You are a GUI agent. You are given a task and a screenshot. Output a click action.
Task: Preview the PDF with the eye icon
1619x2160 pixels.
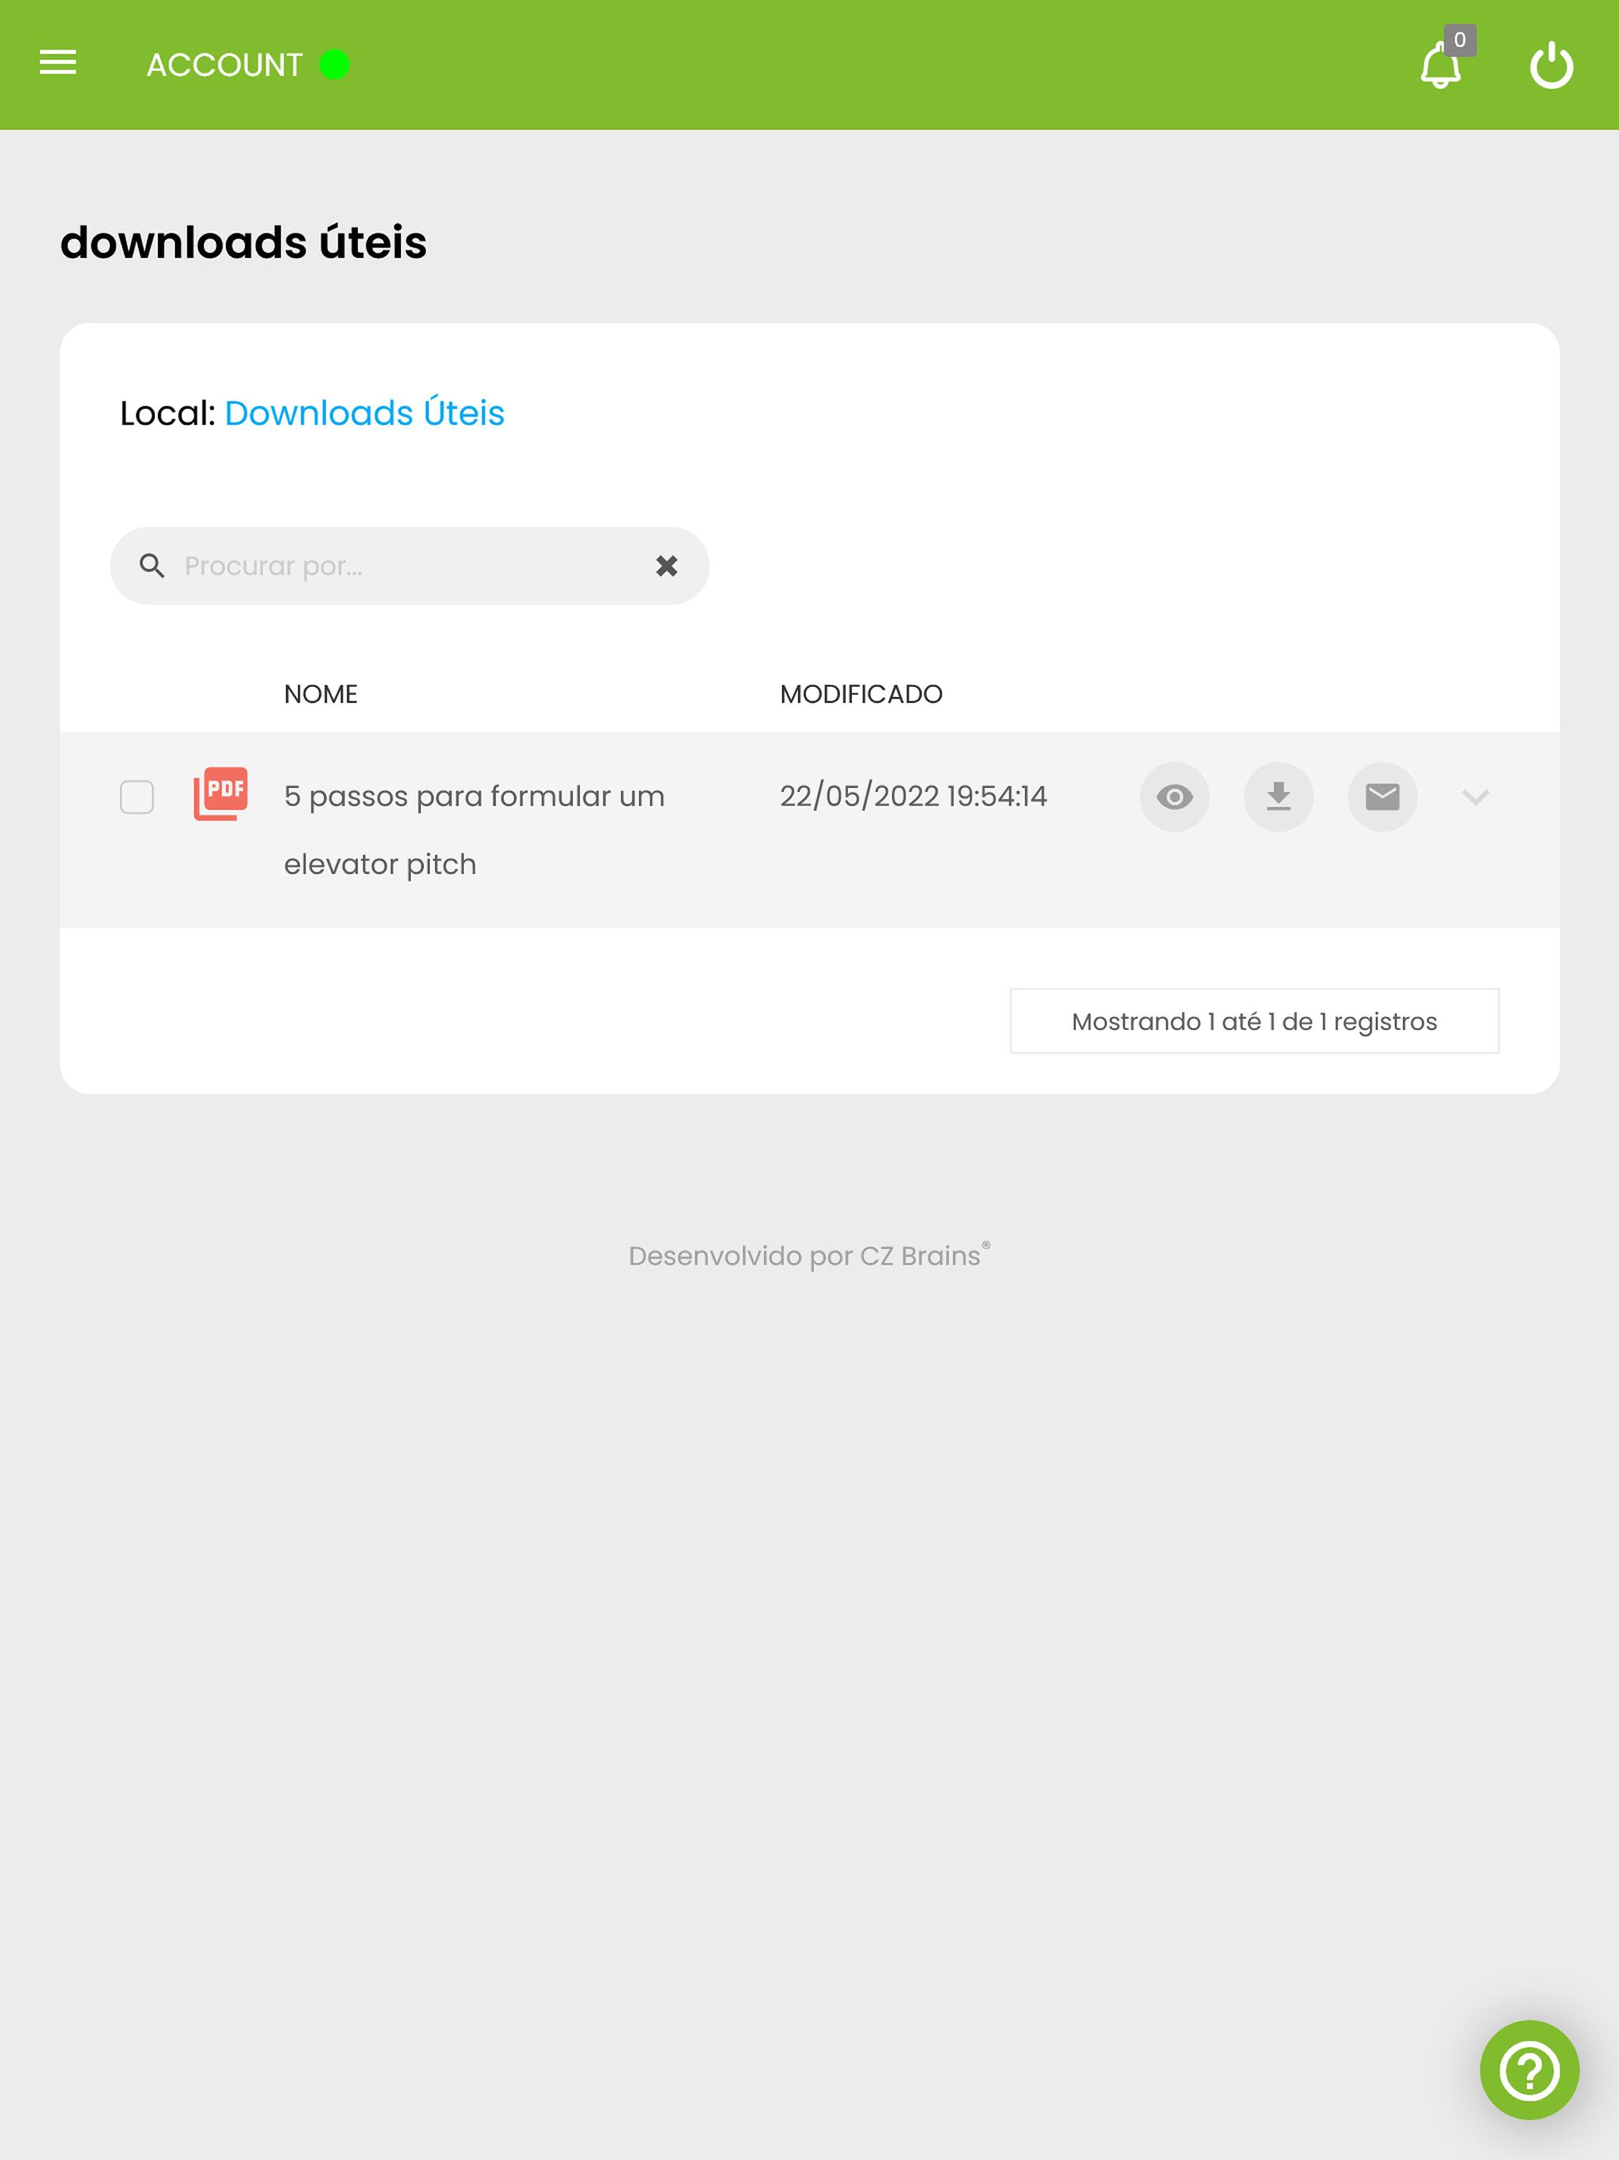point(1174,797)
